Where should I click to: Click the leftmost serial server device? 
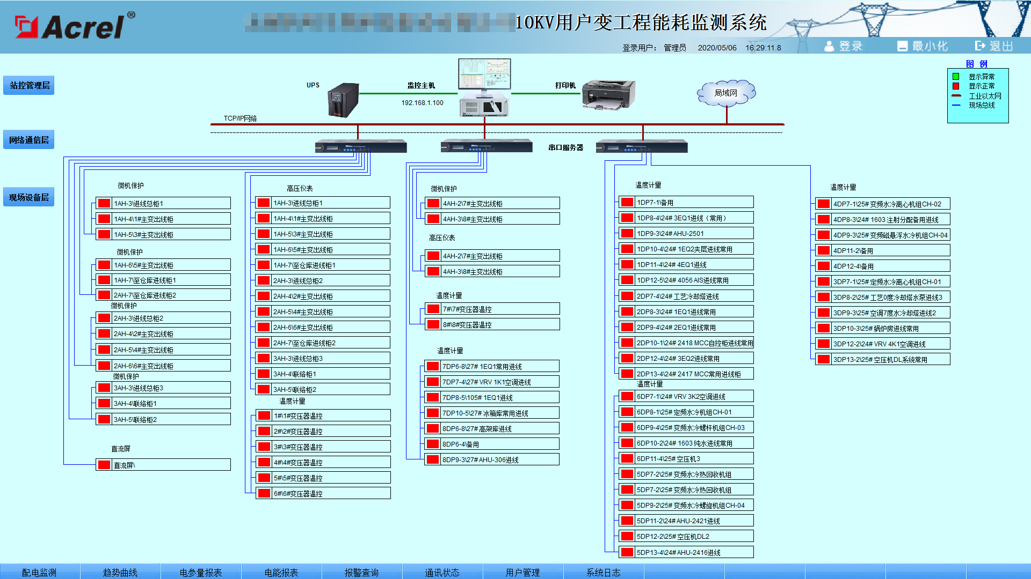click(x=360, y=147)
